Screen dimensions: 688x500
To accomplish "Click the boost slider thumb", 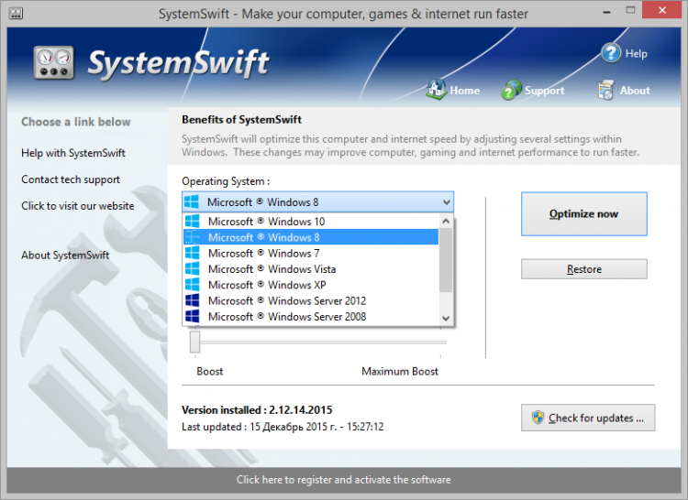I will click(194, 342).
